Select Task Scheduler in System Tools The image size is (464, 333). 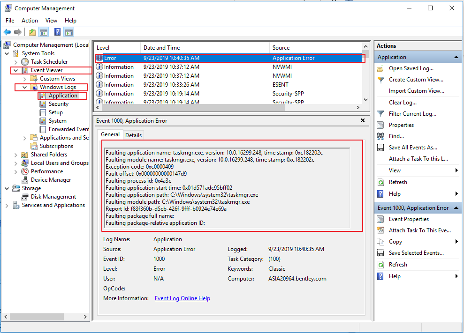[x=49, y=62]
